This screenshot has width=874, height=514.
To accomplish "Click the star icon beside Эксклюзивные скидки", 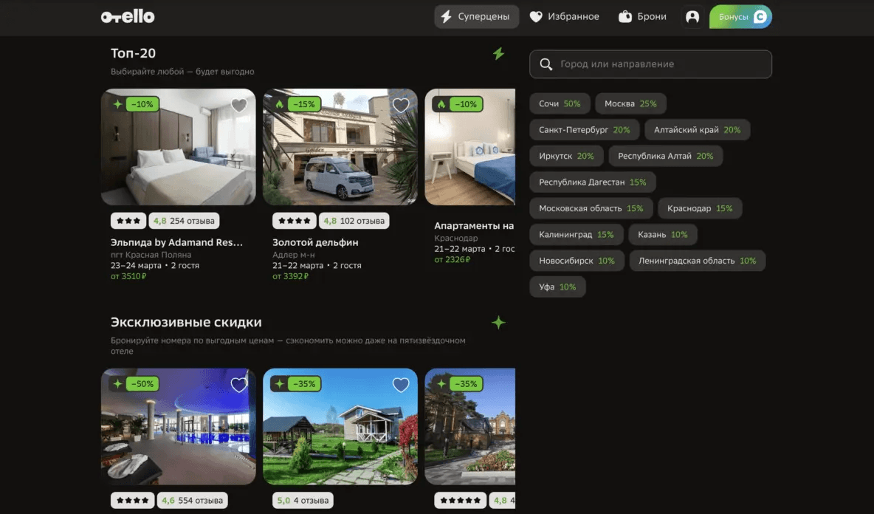I will (498, 322).
